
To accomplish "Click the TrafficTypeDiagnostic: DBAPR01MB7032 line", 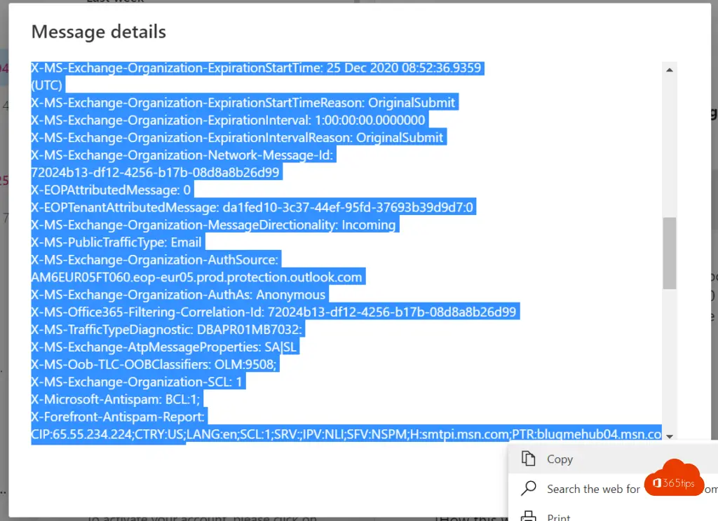I will [167, 329].
